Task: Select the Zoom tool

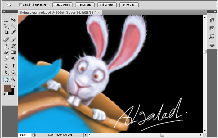Action: [x=13, y=80]
